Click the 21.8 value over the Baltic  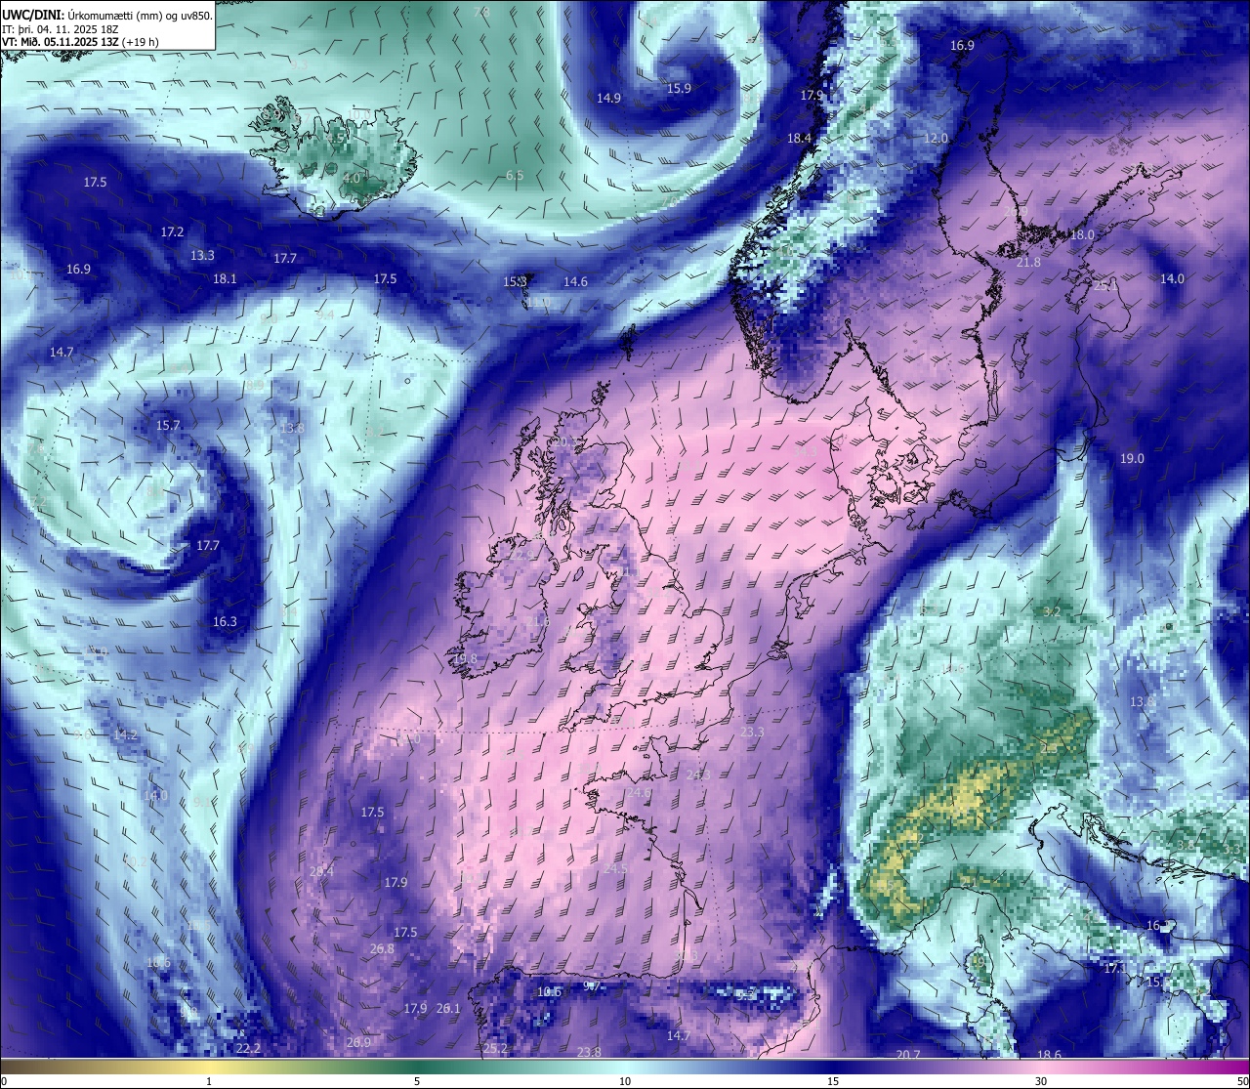click(x=1028, y=263)
